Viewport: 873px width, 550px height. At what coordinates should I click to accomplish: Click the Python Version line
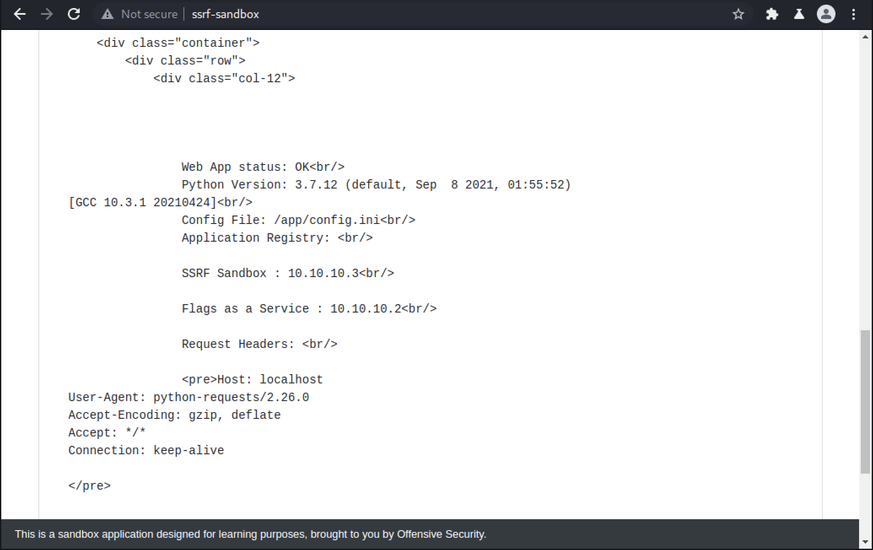pyautogui.click(x=376, y=185)
